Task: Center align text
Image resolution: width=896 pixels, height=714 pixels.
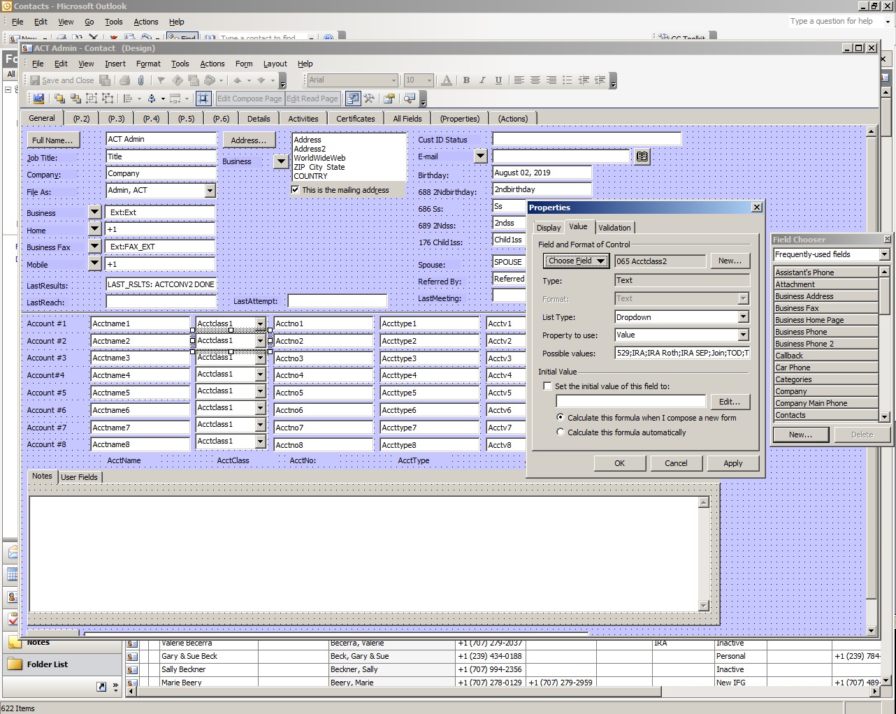Action: pyautogui.click(x=535, y=80)
